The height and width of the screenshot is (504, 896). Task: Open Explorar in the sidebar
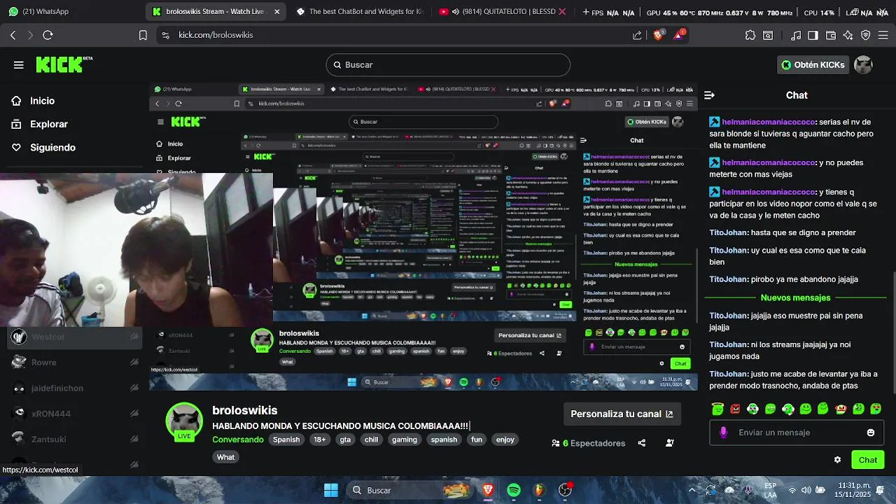tap(48, 124)
